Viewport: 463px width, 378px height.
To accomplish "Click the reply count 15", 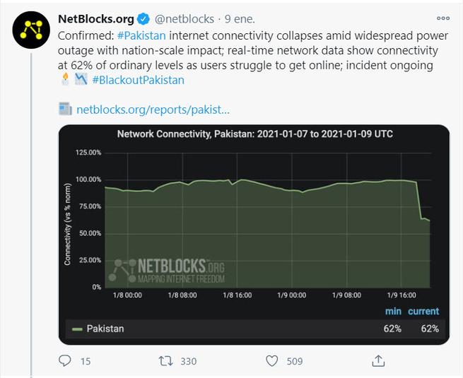I will coord(86,361).
